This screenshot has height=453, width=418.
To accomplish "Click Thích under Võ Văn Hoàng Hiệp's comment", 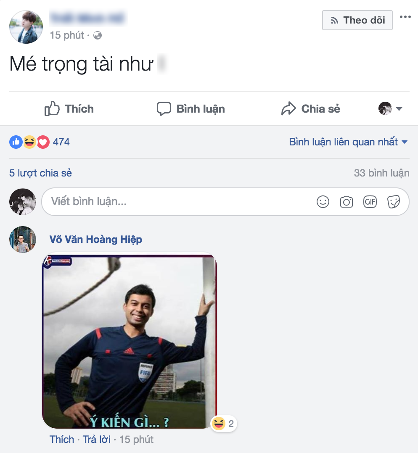I will (x=62, y=440).
